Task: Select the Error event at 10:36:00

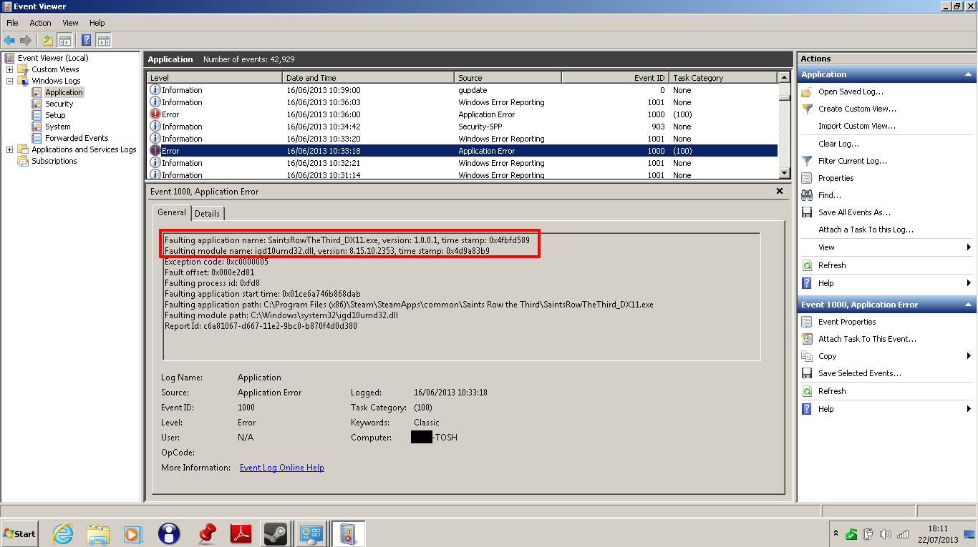Action: click(463, 114)
